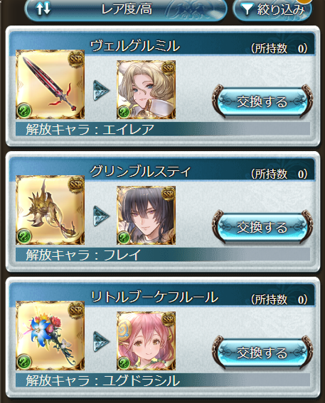Open the レア度/高 sort dropdown
The width and height of the screenshot is (325, 403).
point(126,9)
